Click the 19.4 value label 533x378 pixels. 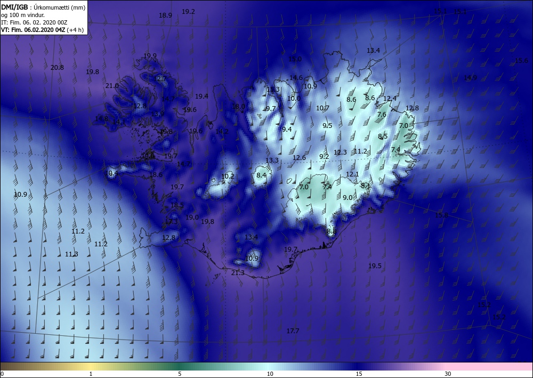(201, 96)
